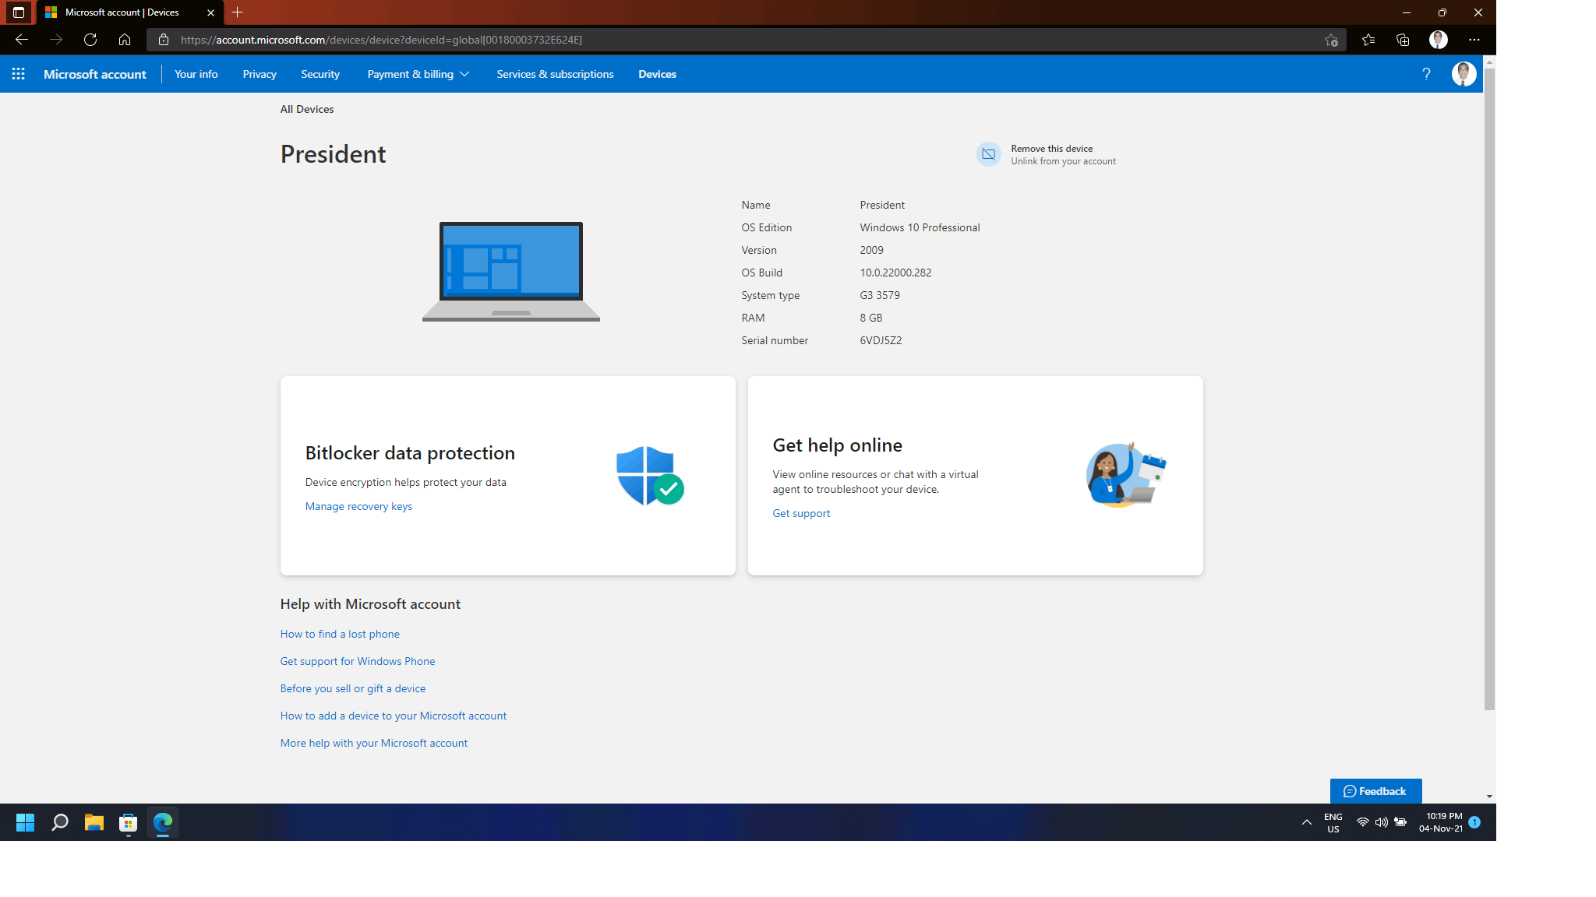The height and width of the screenshot is (897, 1596).
Task: Click the page vertical scrollbar
Action: [x=1489, y=389]
